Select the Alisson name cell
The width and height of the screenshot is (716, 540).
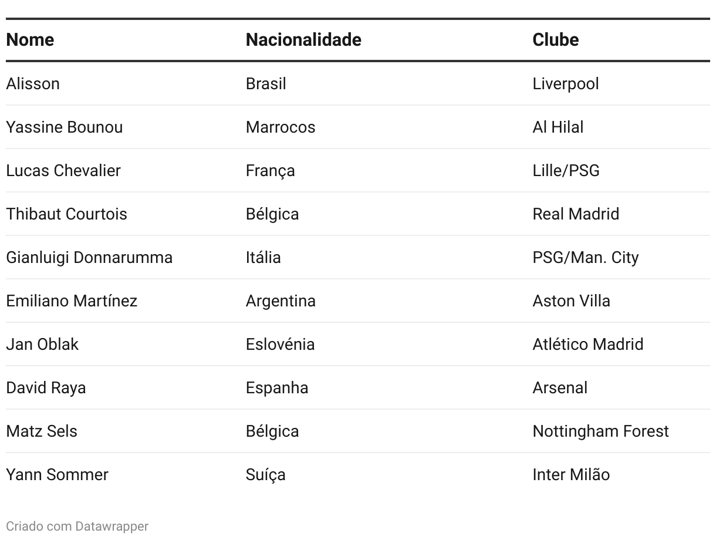point(33,83)
